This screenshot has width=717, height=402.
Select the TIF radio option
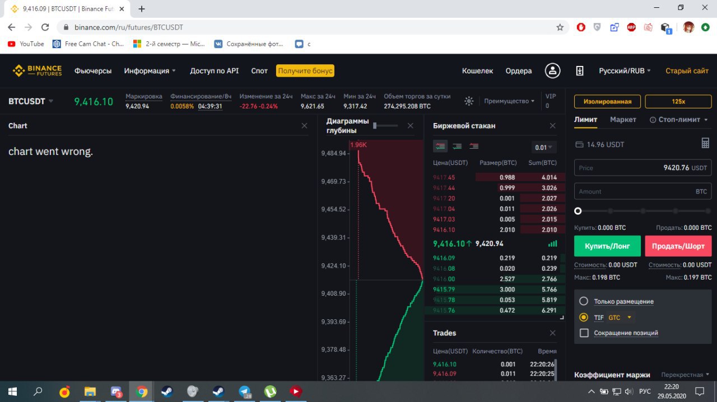click(x=584, y=317)
